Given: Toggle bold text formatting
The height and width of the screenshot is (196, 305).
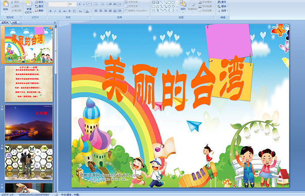Looking at the screenshot, I should (50, 11).
